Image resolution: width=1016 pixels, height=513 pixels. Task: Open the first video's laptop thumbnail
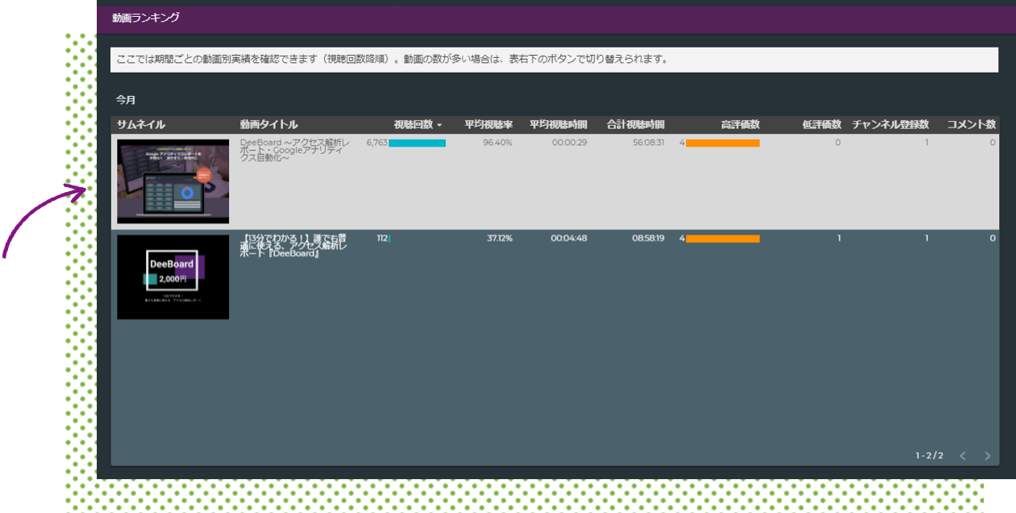point(173,181)
